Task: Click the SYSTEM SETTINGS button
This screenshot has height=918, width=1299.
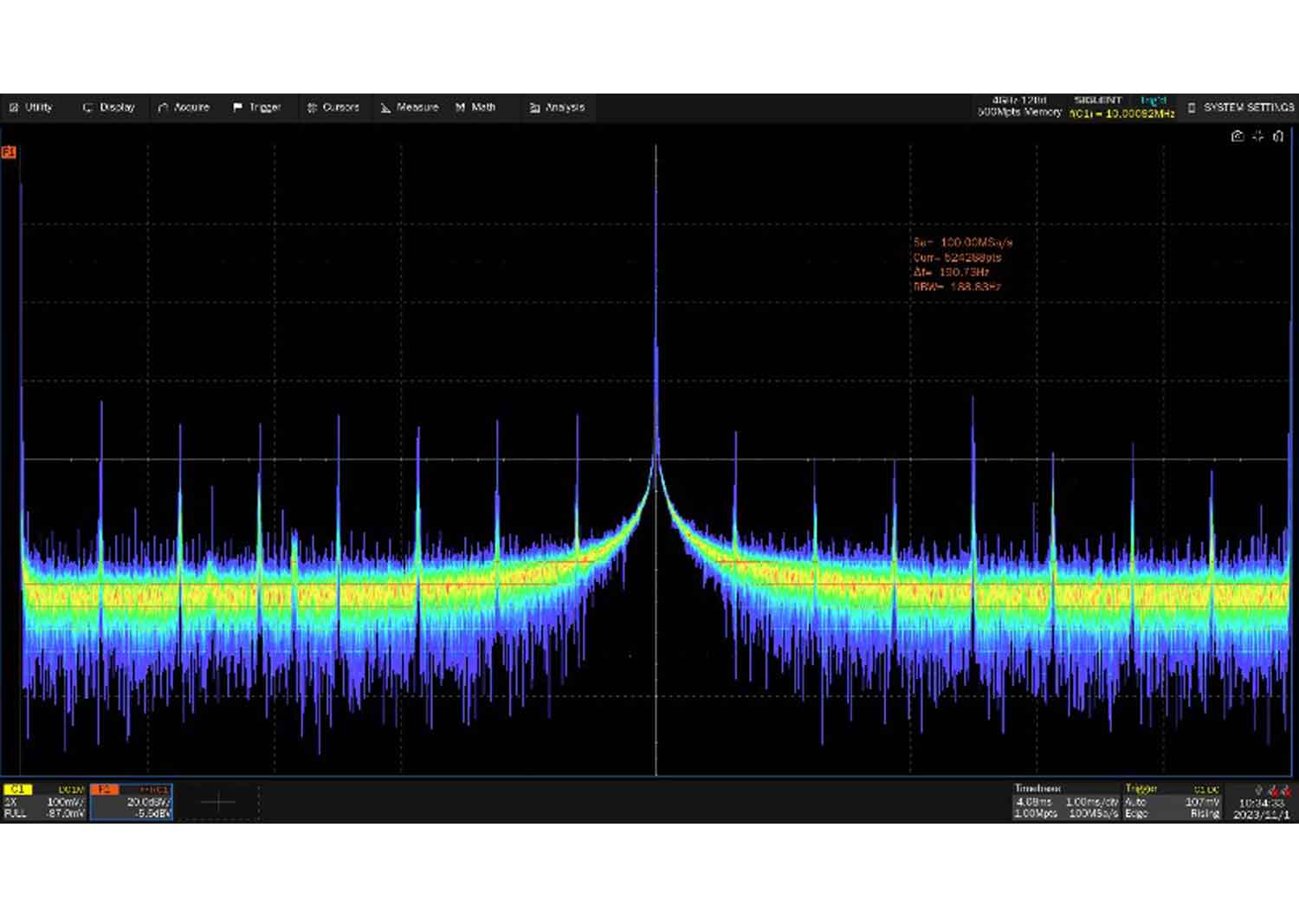Action: pyautogui.click(x=1241, y=107)
